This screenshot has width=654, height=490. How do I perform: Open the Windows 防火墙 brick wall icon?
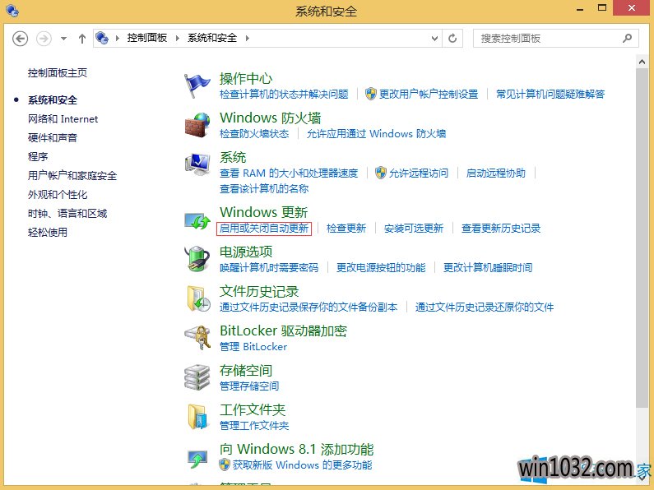[197, 125]
